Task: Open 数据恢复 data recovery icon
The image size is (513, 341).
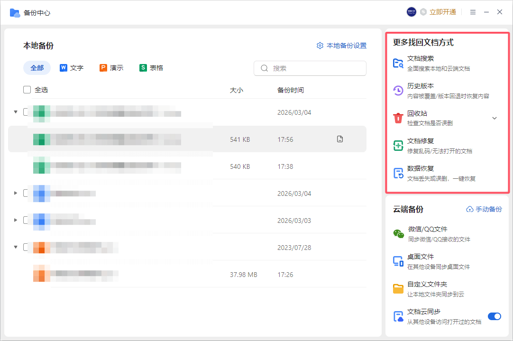Action: pyautogui.click(x=399, y=172)
